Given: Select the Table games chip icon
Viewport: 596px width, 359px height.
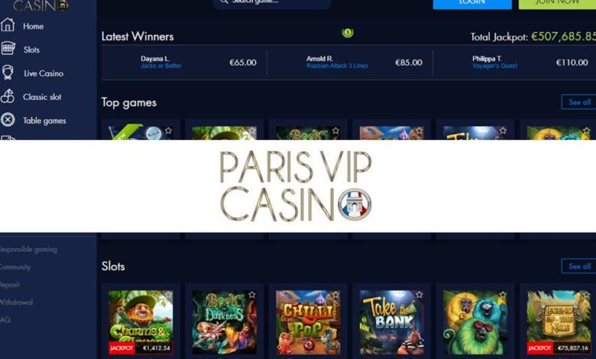Looking at the screenshot, I should pyautogui.click(x=8, y=120).
